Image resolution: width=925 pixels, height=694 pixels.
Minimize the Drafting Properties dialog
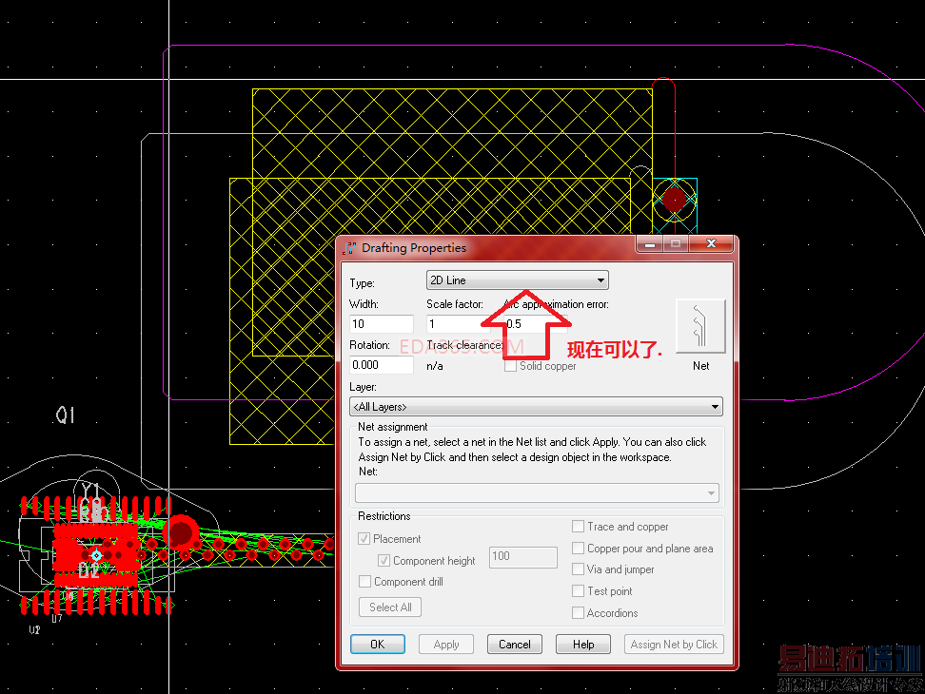tap(650, 243)
